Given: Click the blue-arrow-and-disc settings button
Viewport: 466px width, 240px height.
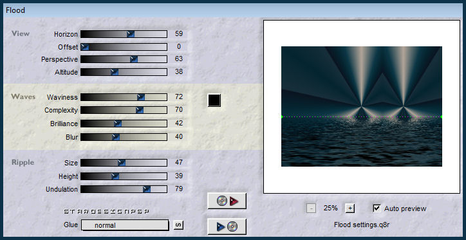Looking at the screenshot, I should click(227, 226).
